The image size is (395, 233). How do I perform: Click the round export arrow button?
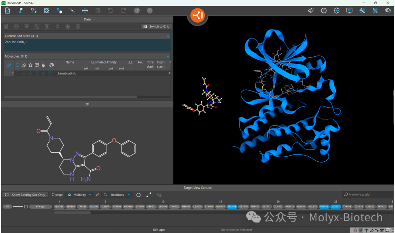[x=137, y=11]
